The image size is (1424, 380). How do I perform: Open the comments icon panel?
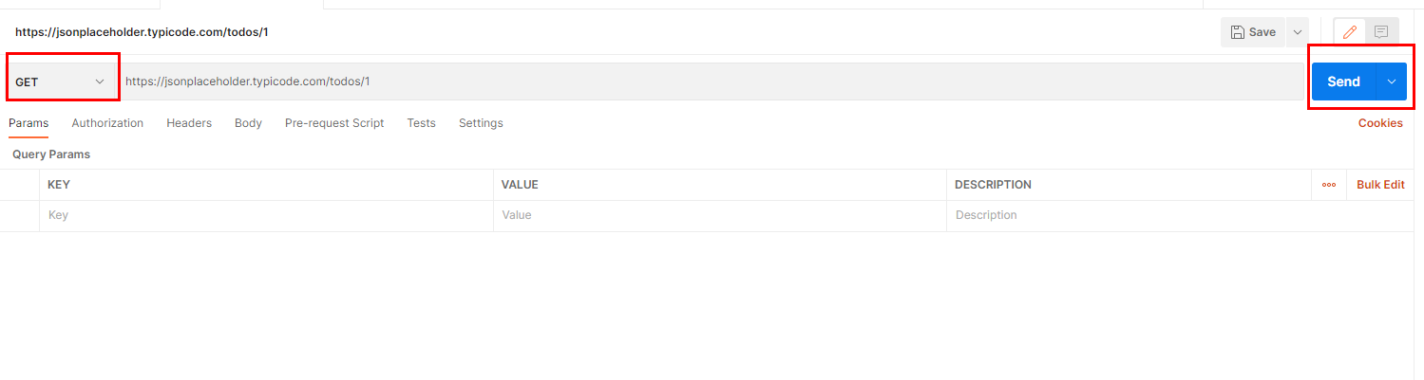1381,32
